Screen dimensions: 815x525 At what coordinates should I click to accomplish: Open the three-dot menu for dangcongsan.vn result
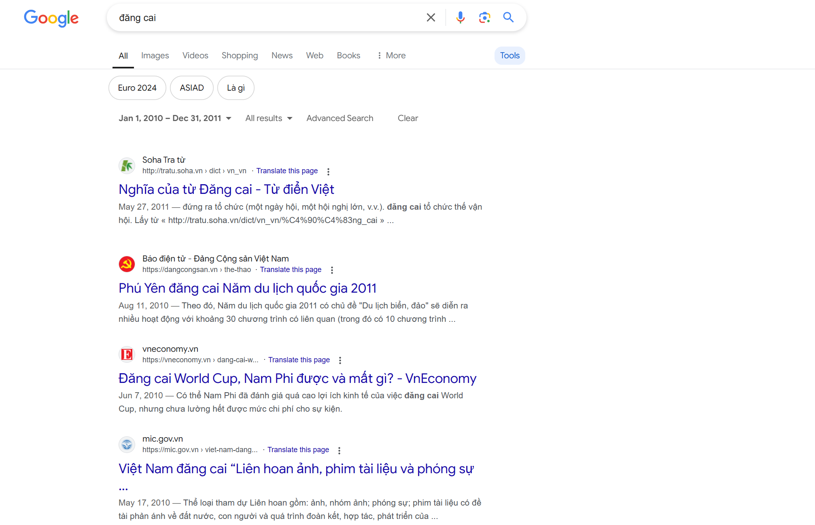[x=332, y=270]
